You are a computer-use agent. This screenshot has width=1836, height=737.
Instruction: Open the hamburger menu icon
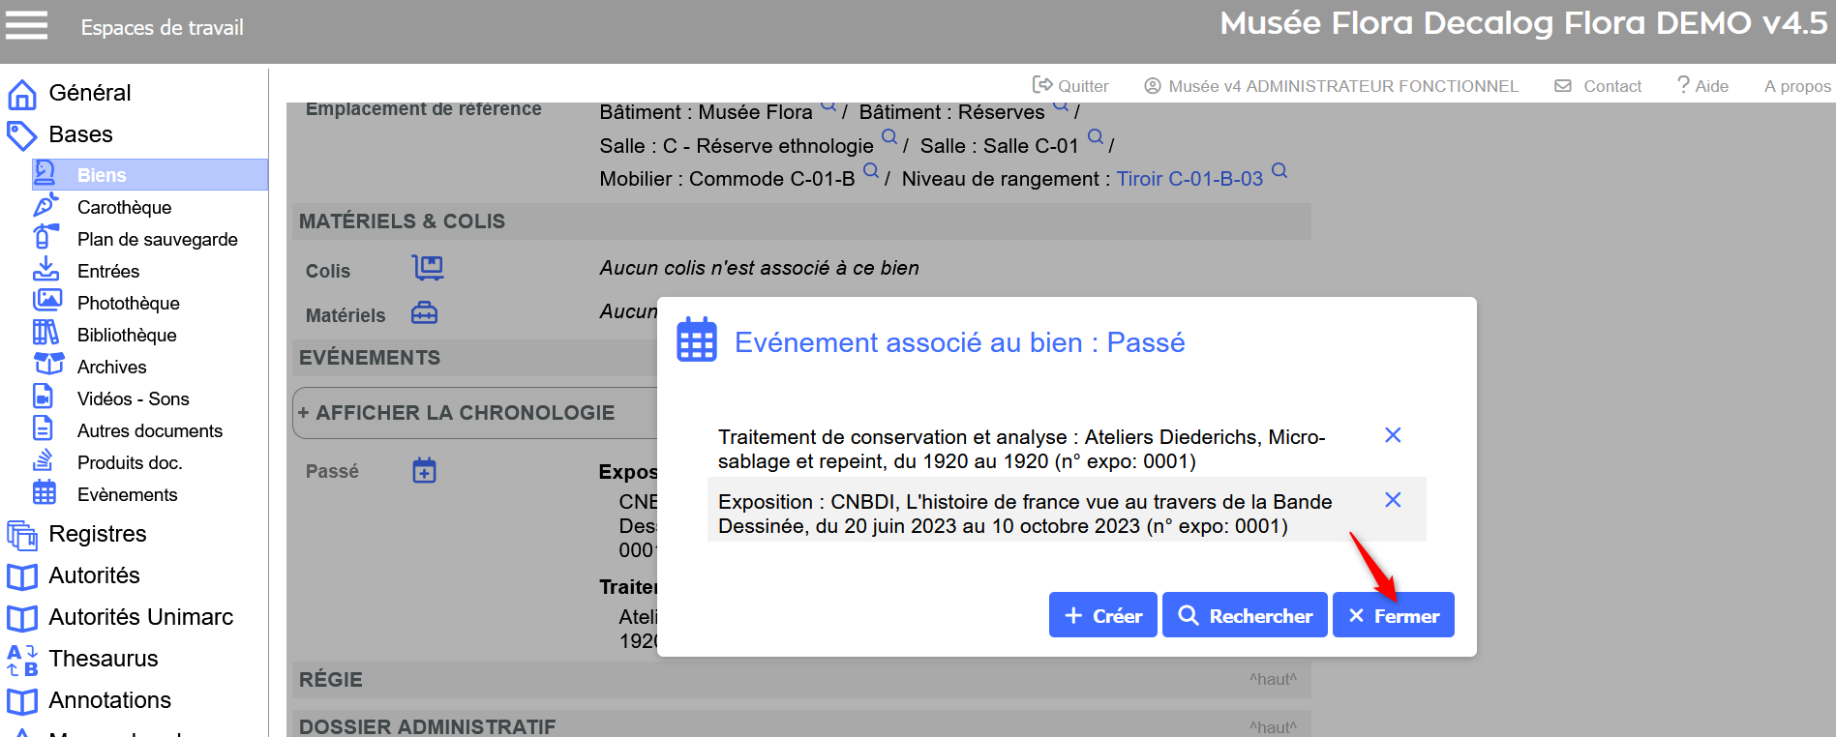coord(26,25)
